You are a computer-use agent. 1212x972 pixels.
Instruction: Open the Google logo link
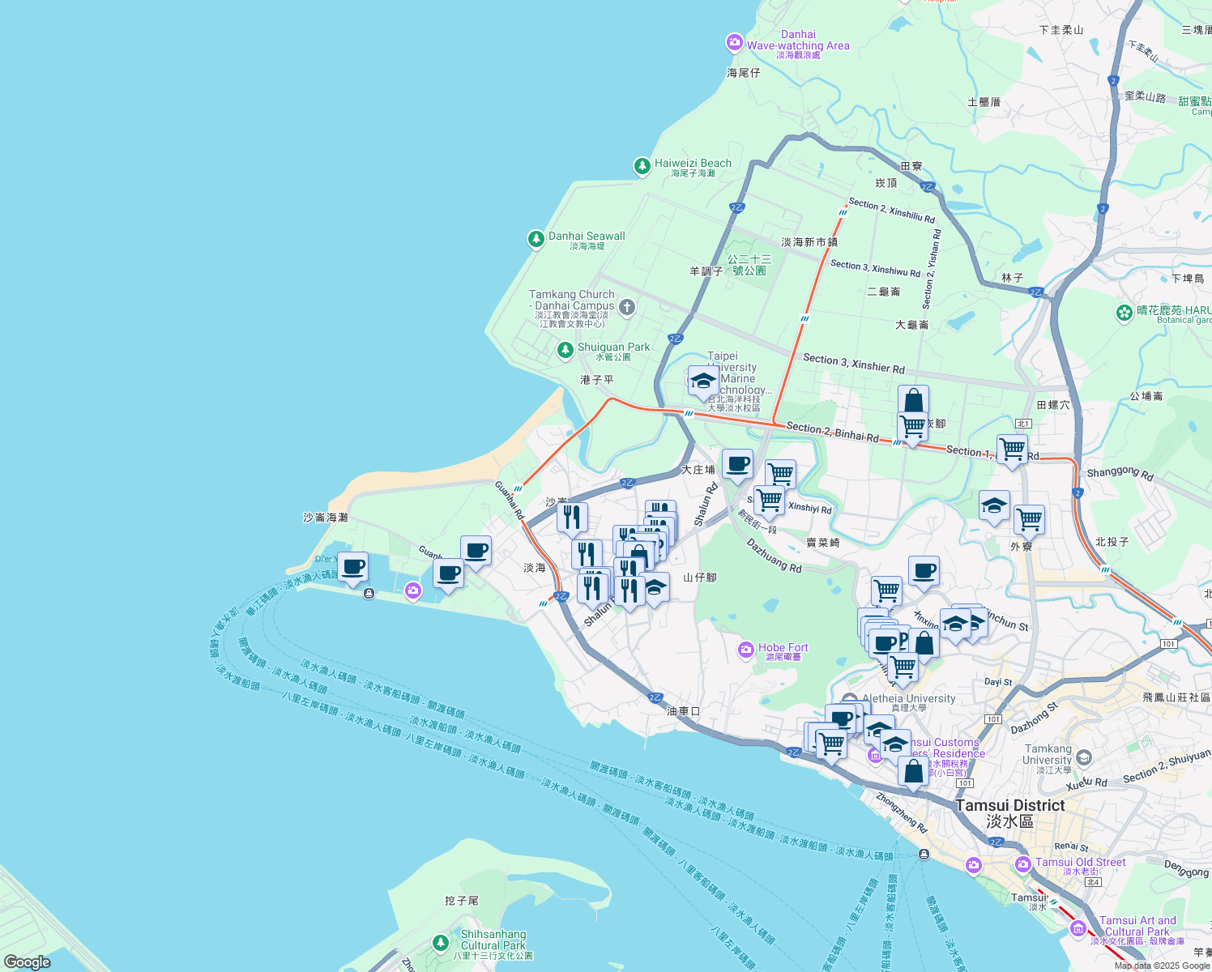click(28, 961)
